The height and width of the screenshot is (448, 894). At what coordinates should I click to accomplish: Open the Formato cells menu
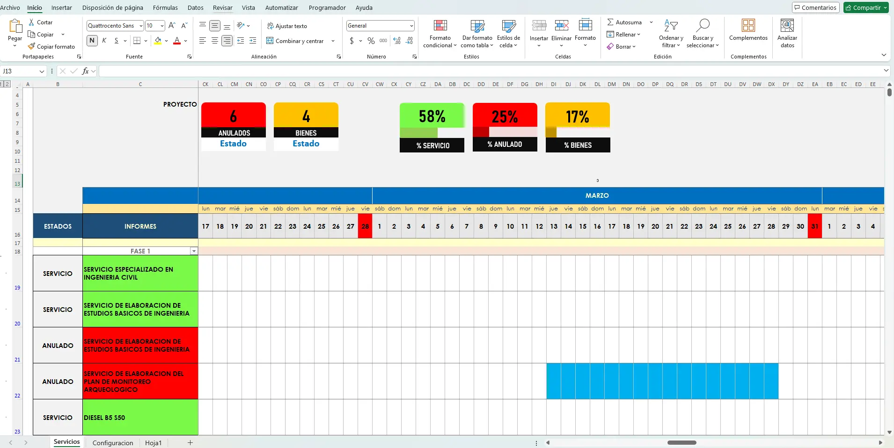coord(585,34)
